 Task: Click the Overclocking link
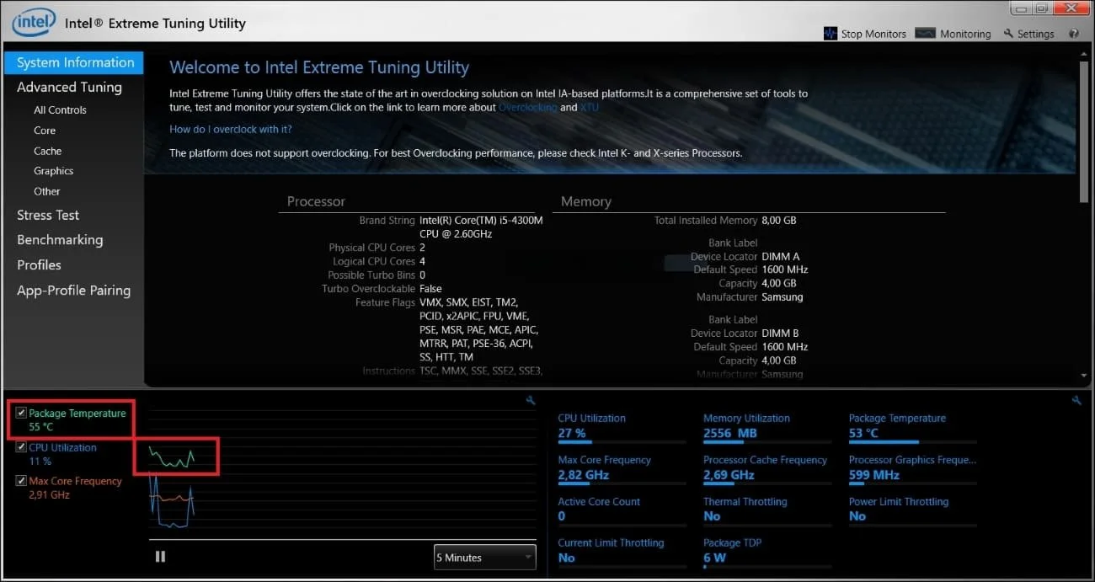[x=527, y=107]
